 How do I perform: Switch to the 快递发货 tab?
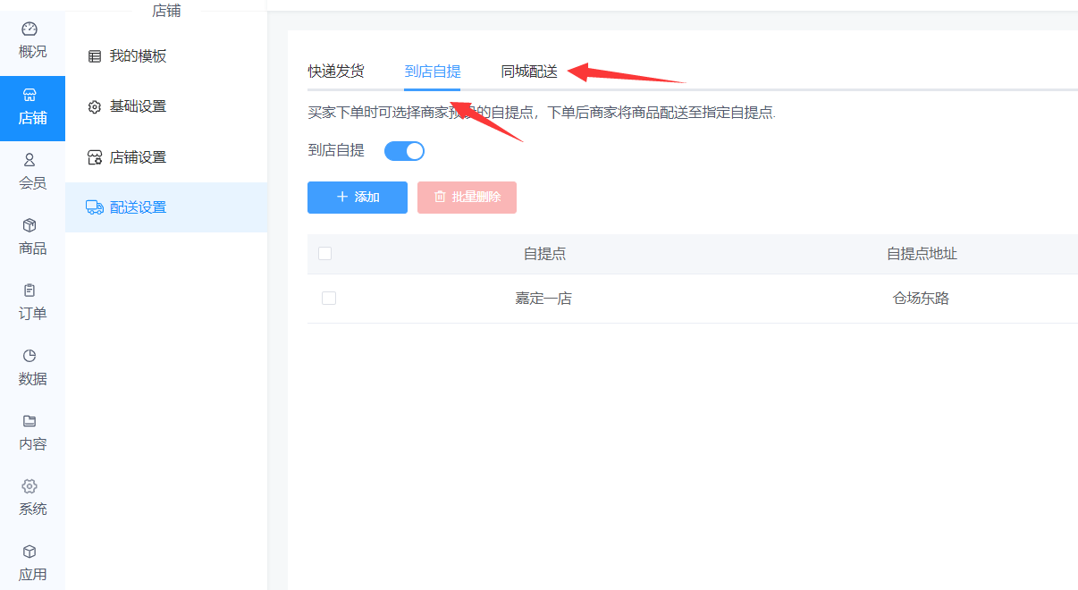point(336,72)
